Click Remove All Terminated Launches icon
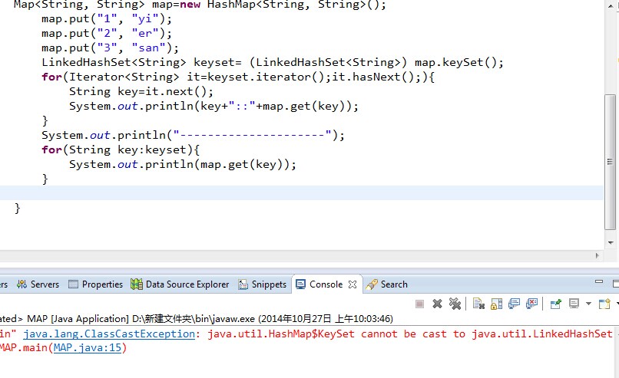619x378 pixels. coord(455,304)
